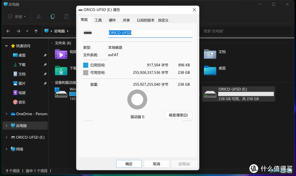Click the Cancel button in dialog
296x176 pixels.
[156, 164]
